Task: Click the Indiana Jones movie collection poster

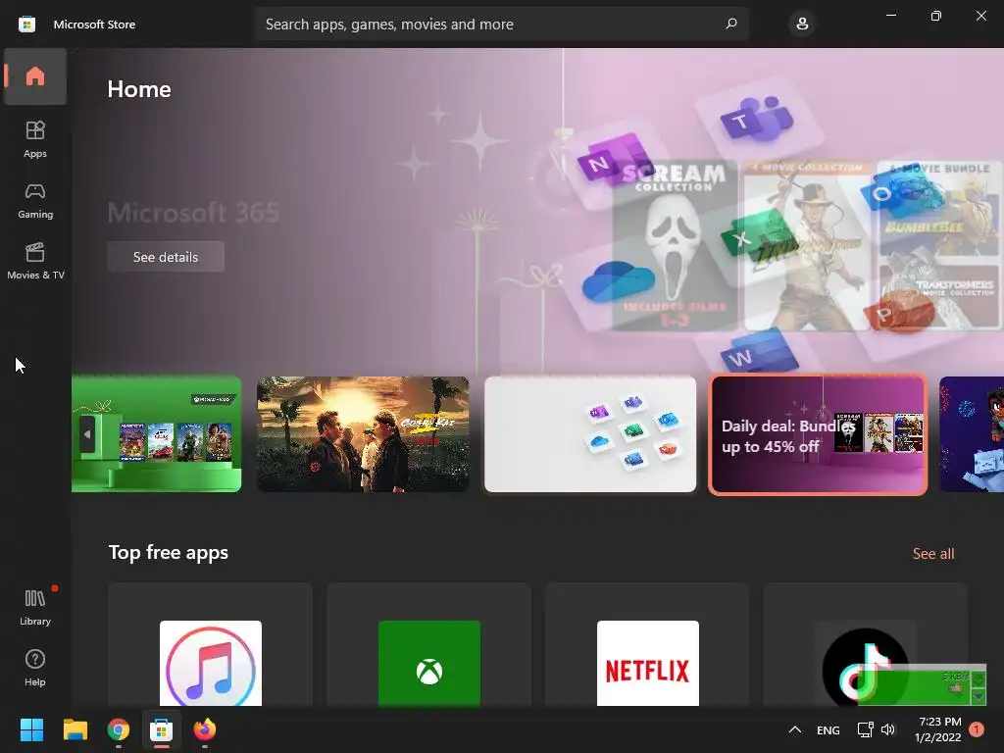Action: pos(808,246)
